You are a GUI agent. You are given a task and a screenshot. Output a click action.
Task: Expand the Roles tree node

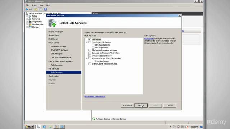tap(27, 16)
